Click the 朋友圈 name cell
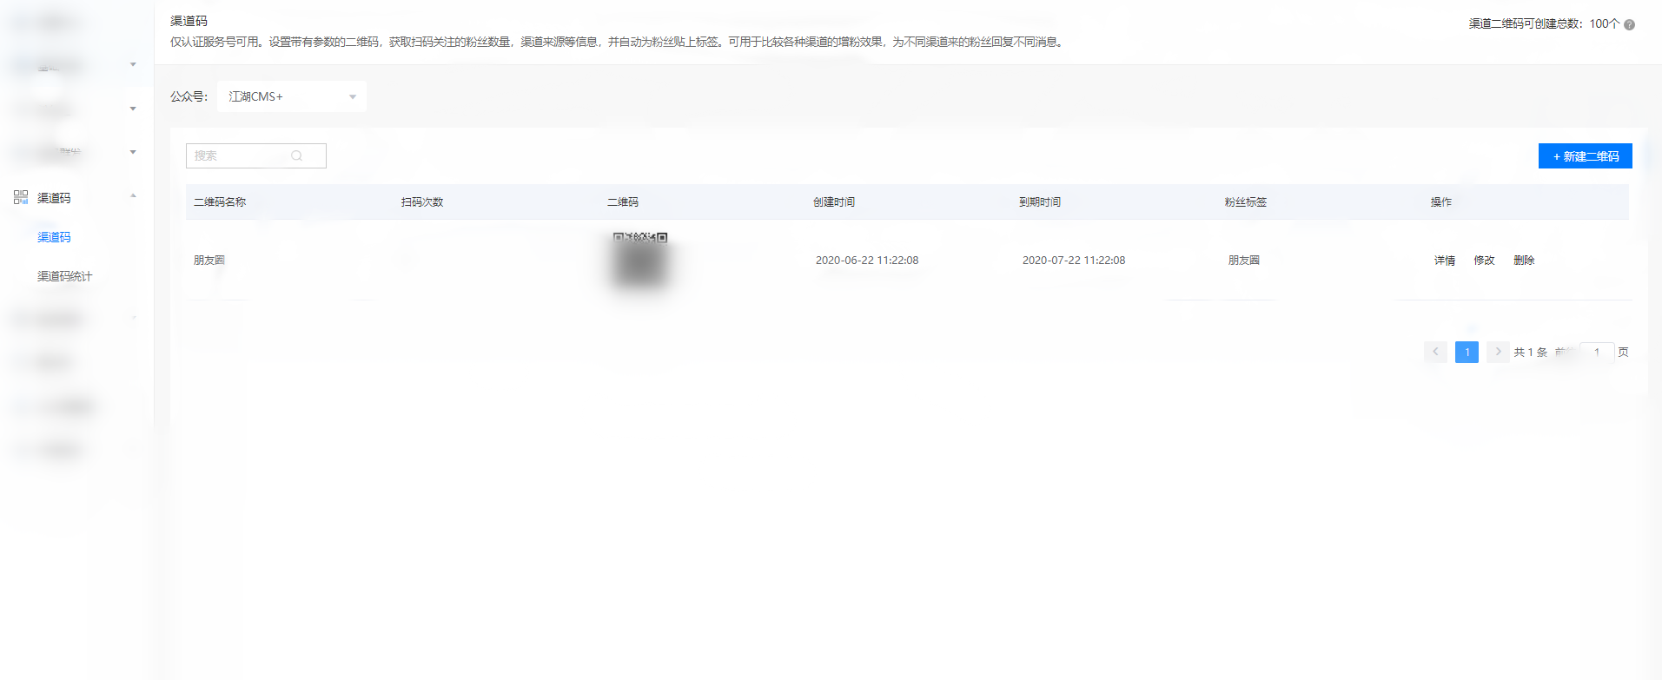The image size is (1662, 680). coord(209,260)
